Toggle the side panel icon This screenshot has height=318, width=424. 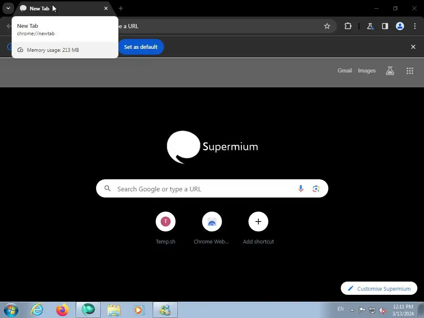385,26
